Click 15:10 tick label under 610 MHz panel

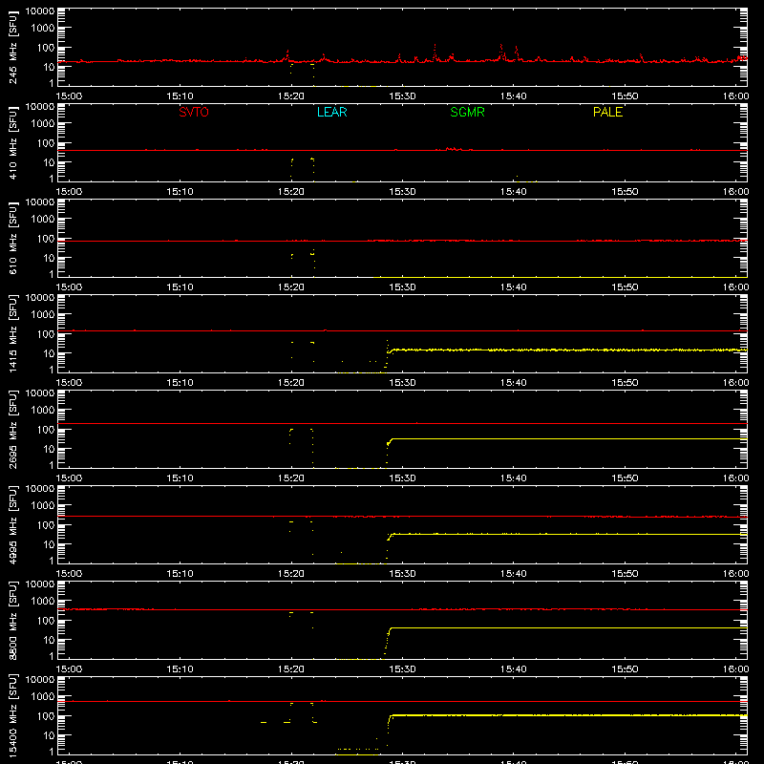180,287
